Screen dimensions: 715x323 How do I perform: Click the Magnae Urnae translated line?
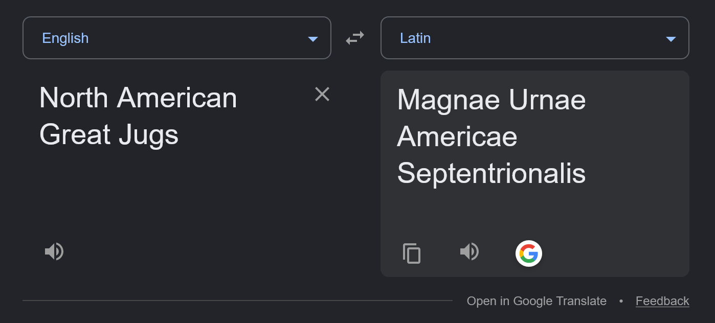click(x=491, y=99)
